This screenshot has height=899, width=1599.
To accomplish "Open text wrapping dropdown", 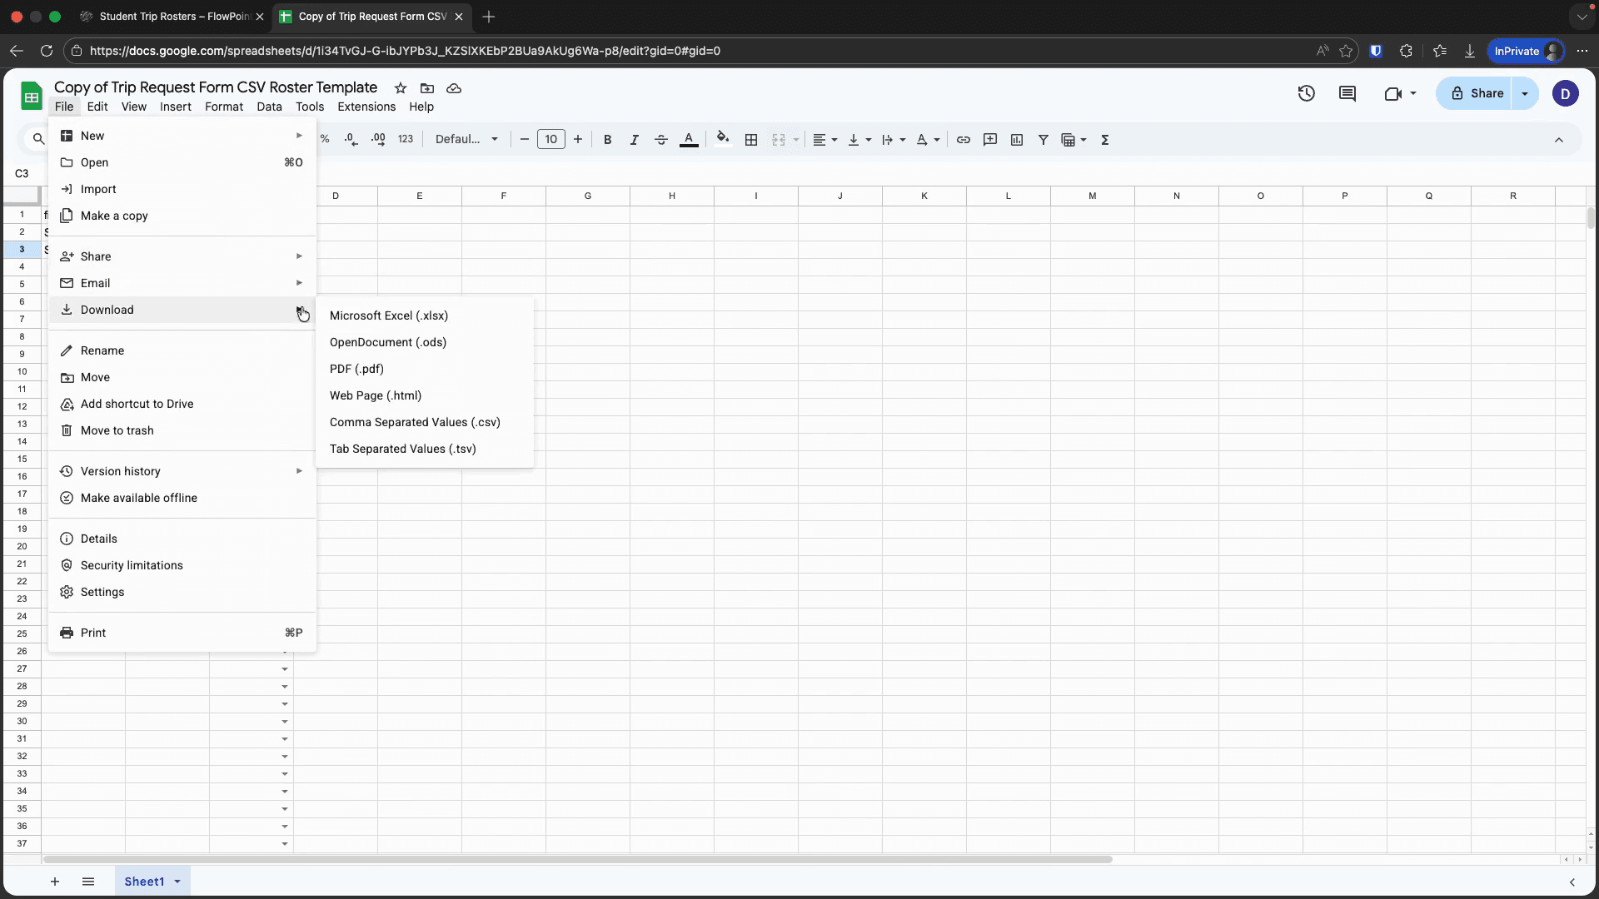I will [x=893, y=140].
